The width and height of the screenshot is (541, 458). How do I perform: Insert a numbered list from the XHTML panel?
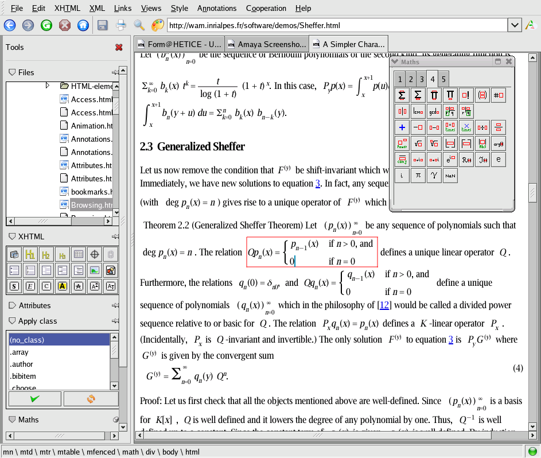coord(30,270)
